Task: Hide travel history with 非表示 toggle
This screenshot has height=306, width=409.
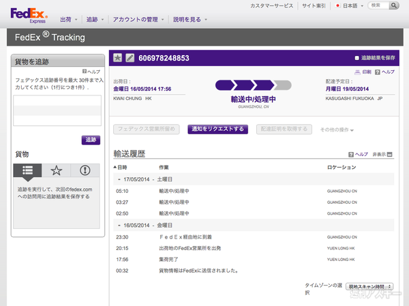Action: [x=382, y=155]
